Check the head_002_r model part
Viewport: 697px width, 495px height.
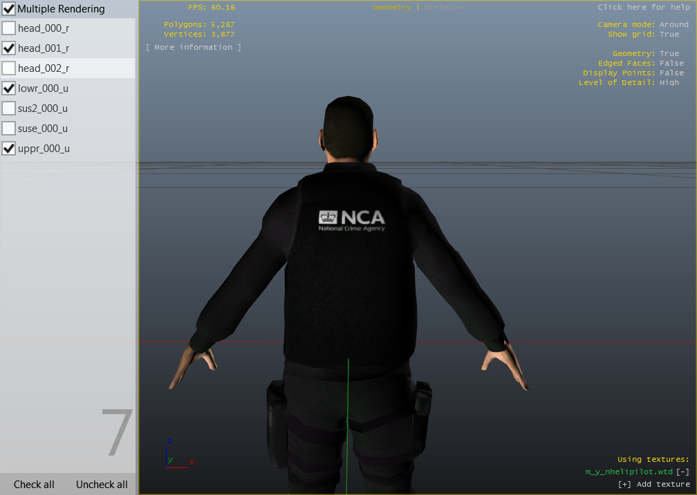coord(9,68)
